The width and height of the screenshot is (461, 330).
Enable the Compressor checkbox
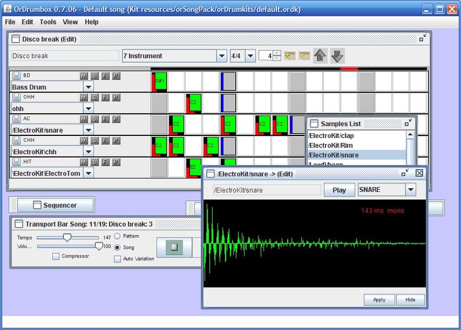(56, 256)
